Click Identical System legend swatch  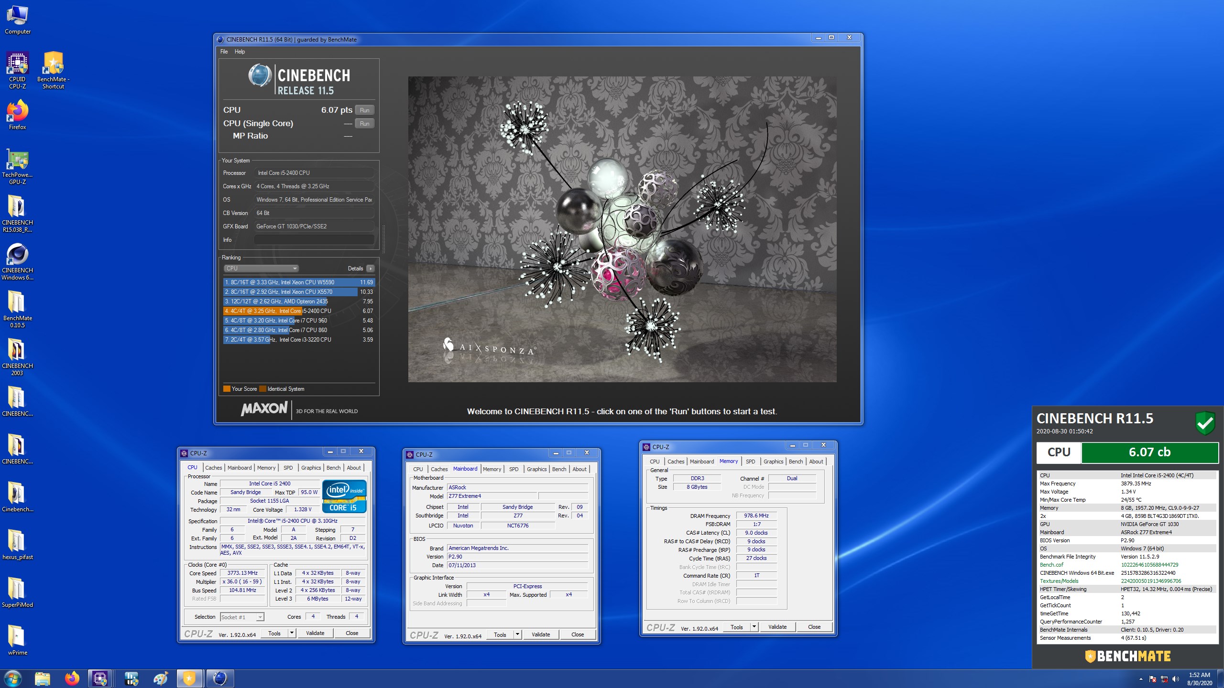262,389
